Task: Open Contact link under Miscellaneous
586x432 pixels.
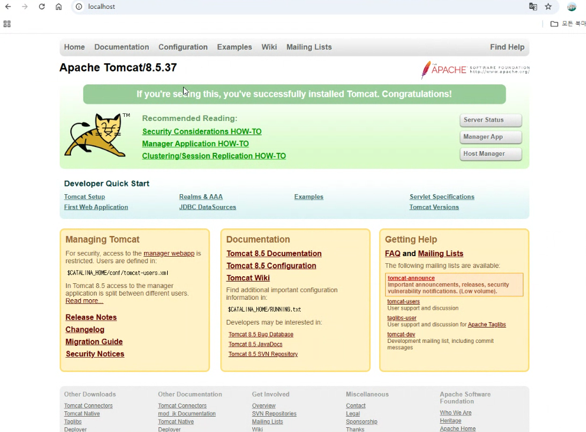Action: (x=356, y=406)
